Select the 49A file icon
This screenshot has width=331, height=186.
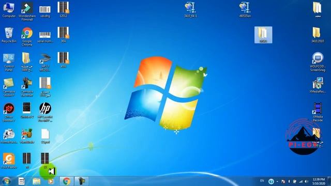[x=63, y=60]
